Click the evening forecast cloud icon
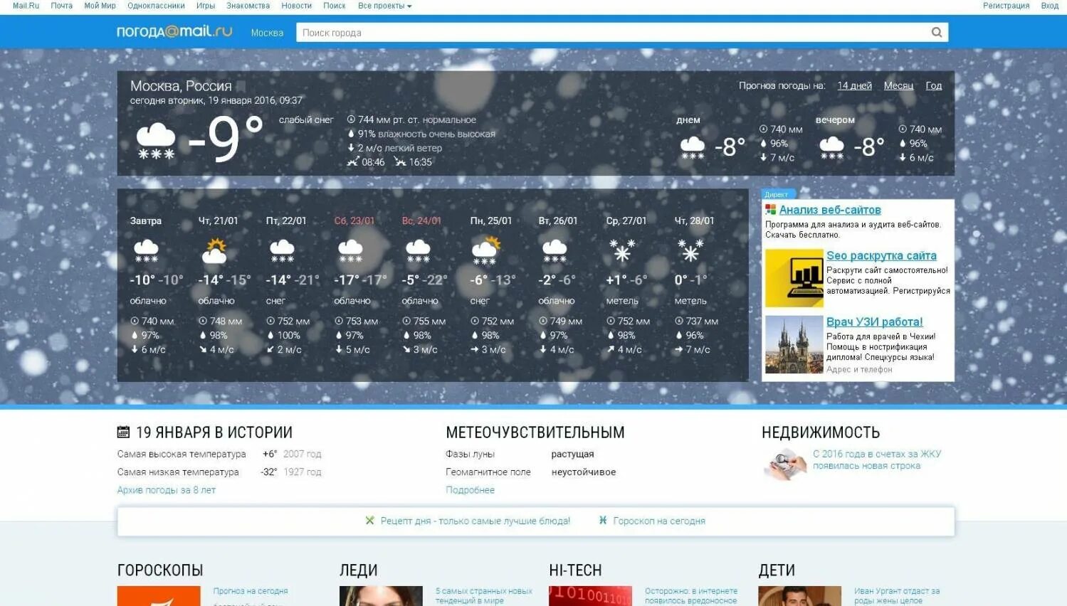This screenshot has width=1067, height=606. (x=831, y=147)
